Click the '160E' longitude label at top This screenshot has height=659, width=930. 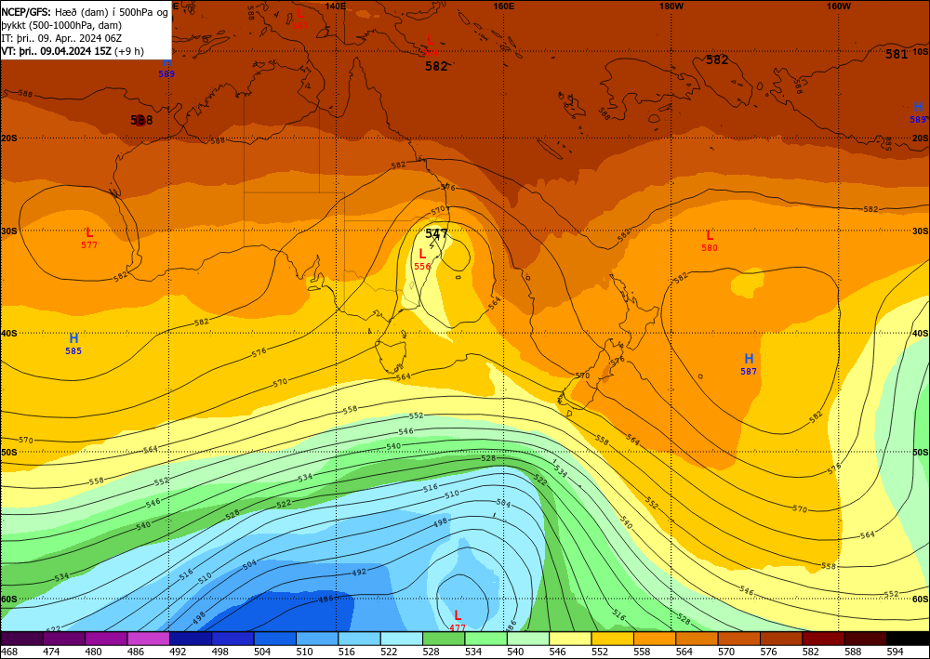(503, 6)
